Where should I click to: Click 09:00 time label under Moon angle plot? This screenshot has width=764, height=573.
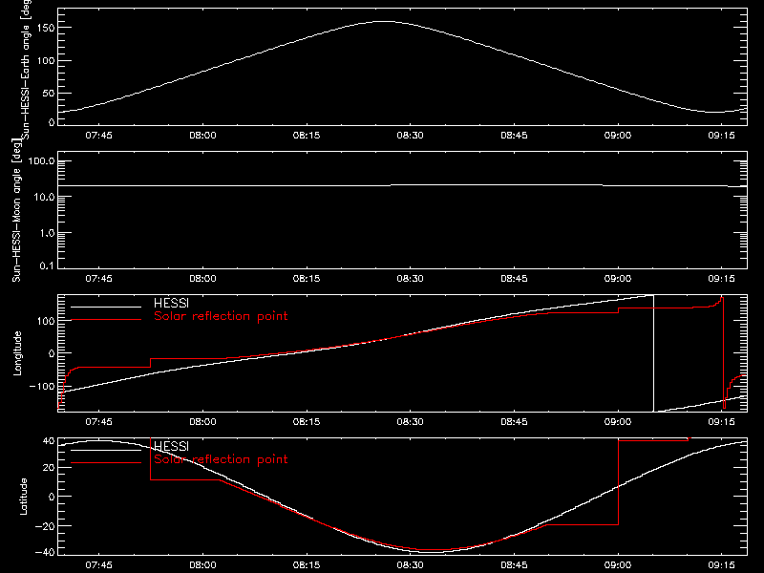pyautogui.click(x=618, y=279)
